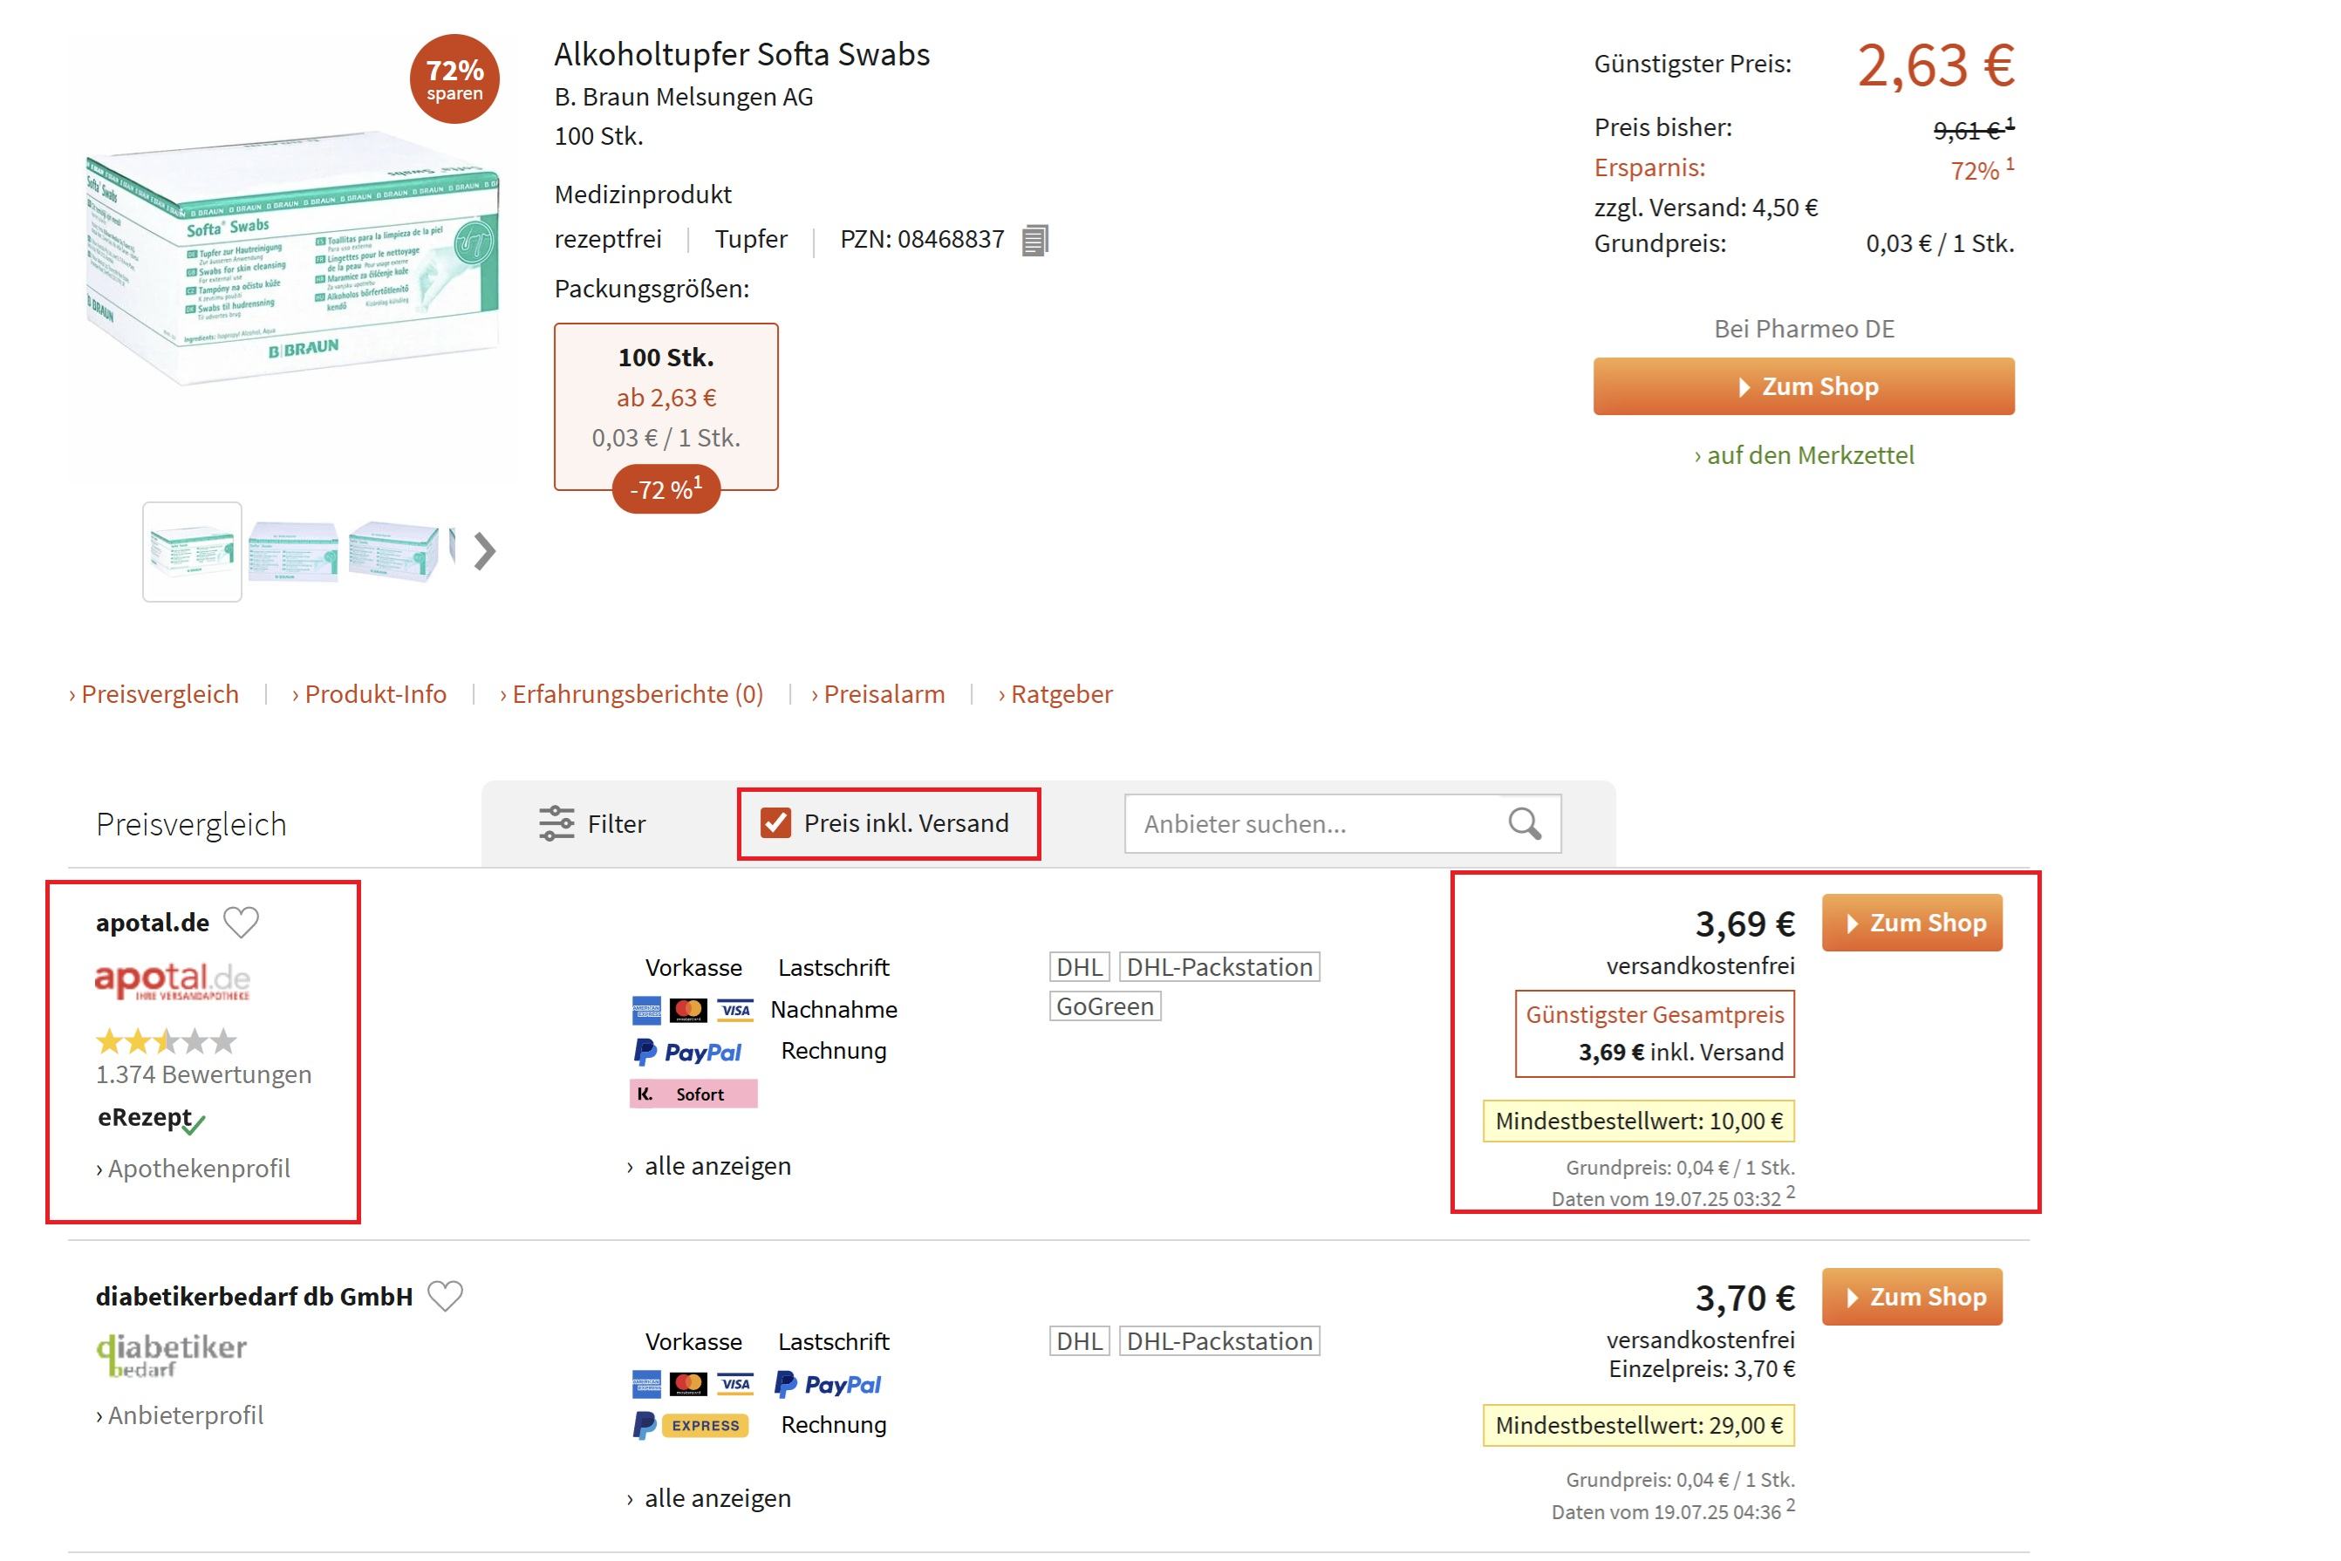Favorite diabetikerbedarf db GmbH heart icon
The width and height of the screenshot is (2341, 1561).
pyautogui.click(x=445, y=1295)
